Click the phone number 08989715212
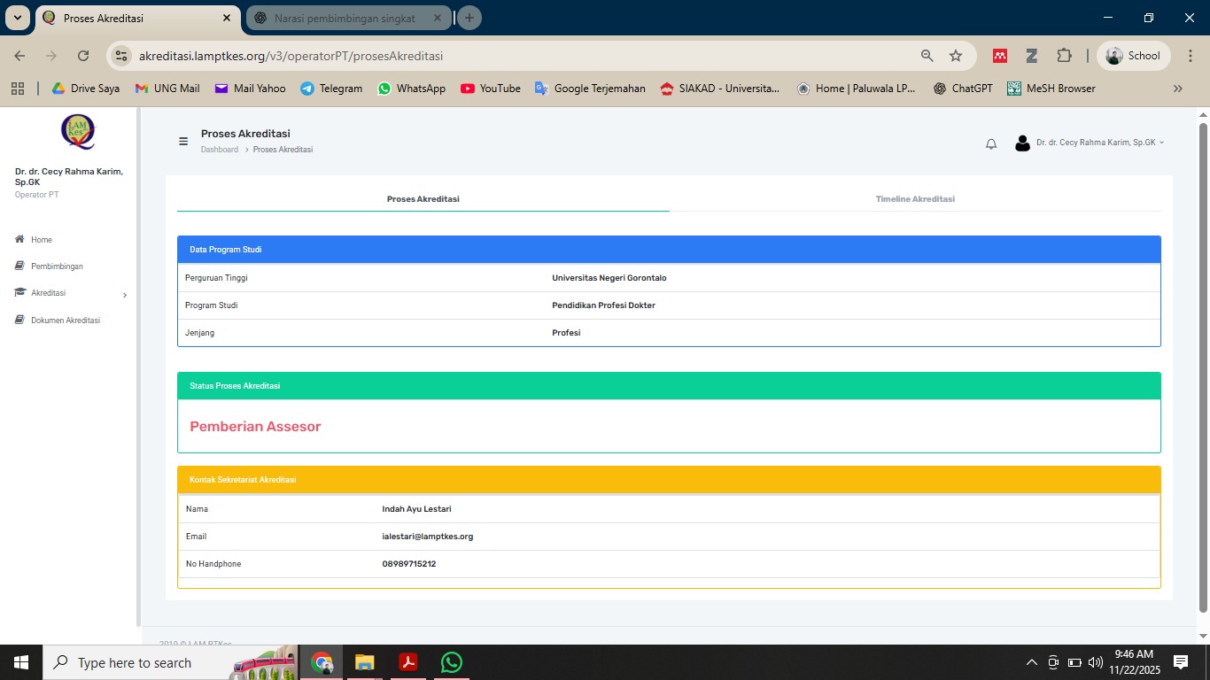Viewport: 1210px width, 680px height. click(409, 564)
